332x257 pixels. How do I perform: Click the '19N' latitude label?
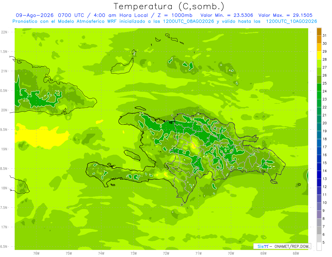pos(4,149)
